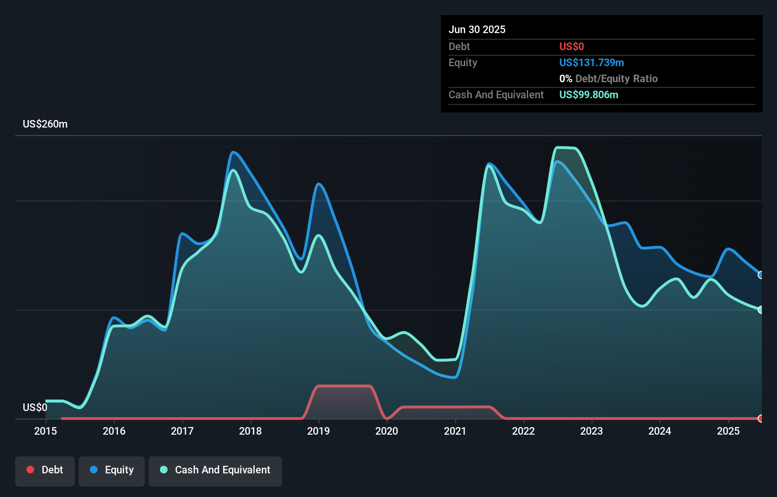777x497 pixels.
Task: Click the US$0 y-axis label
Action: tap(35, 407)
